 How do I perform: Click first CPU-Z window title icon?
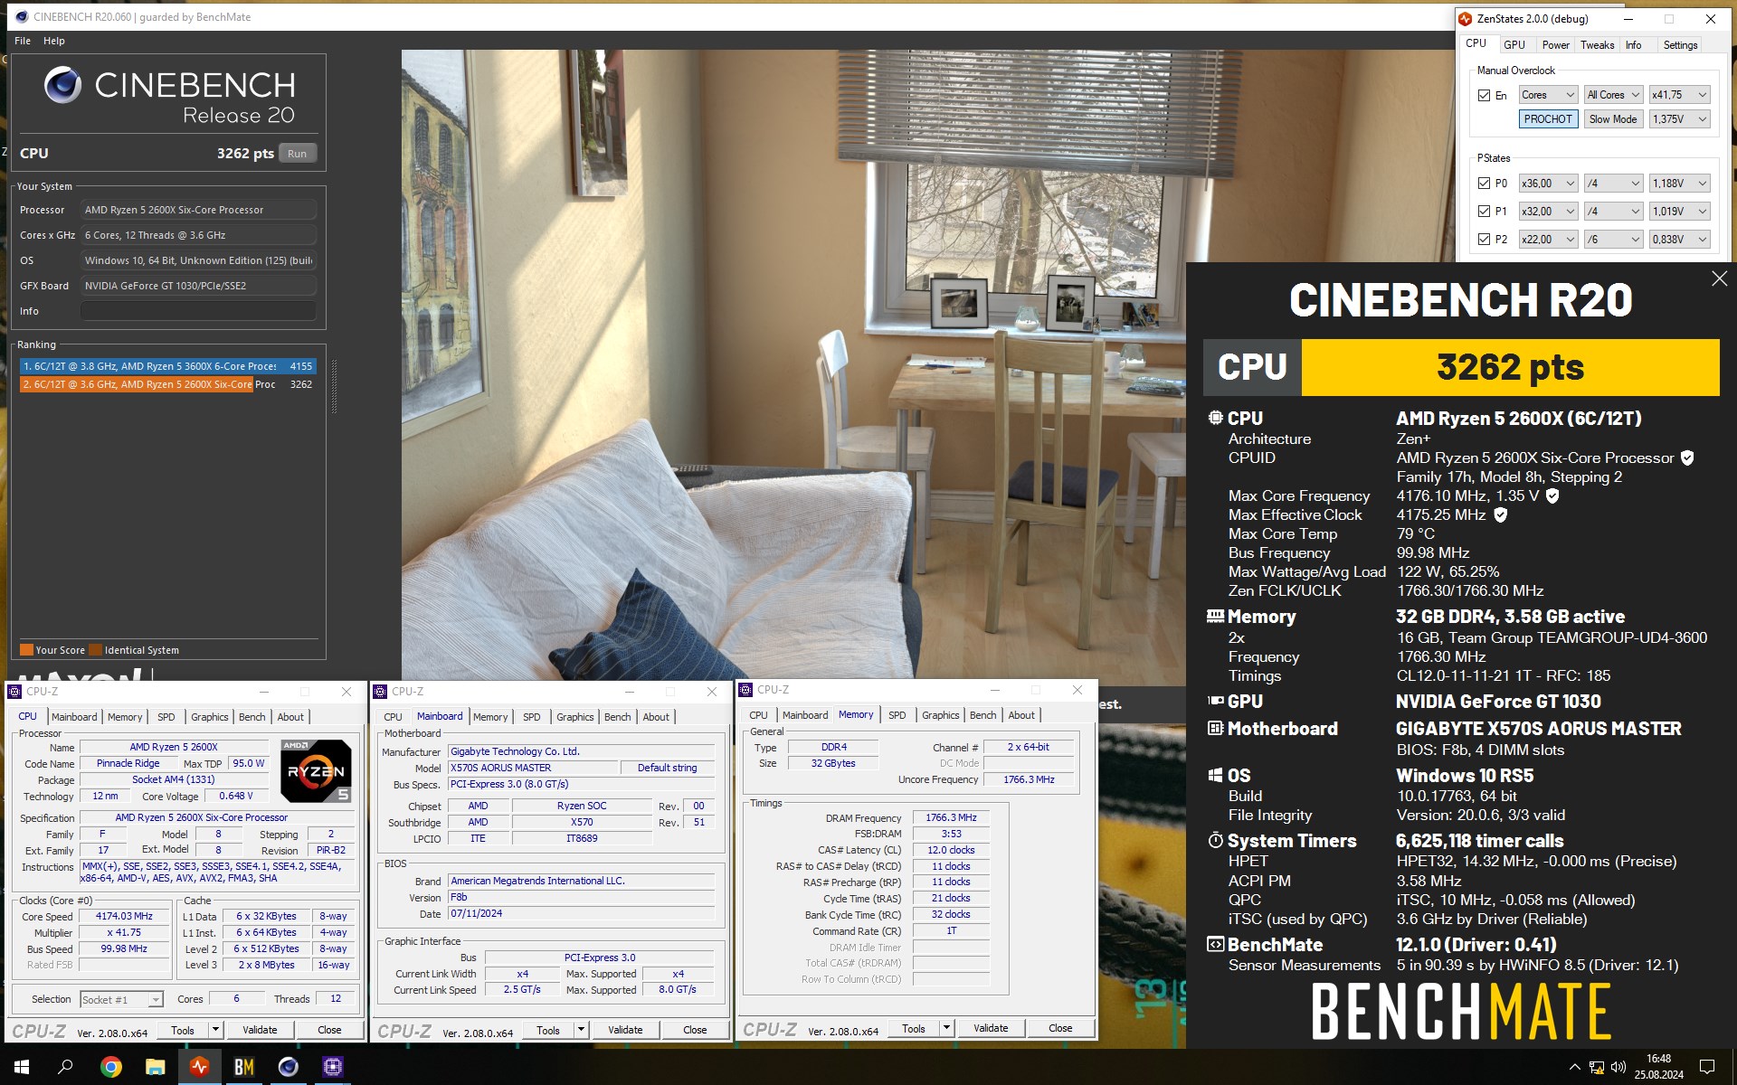pos(14,692)
